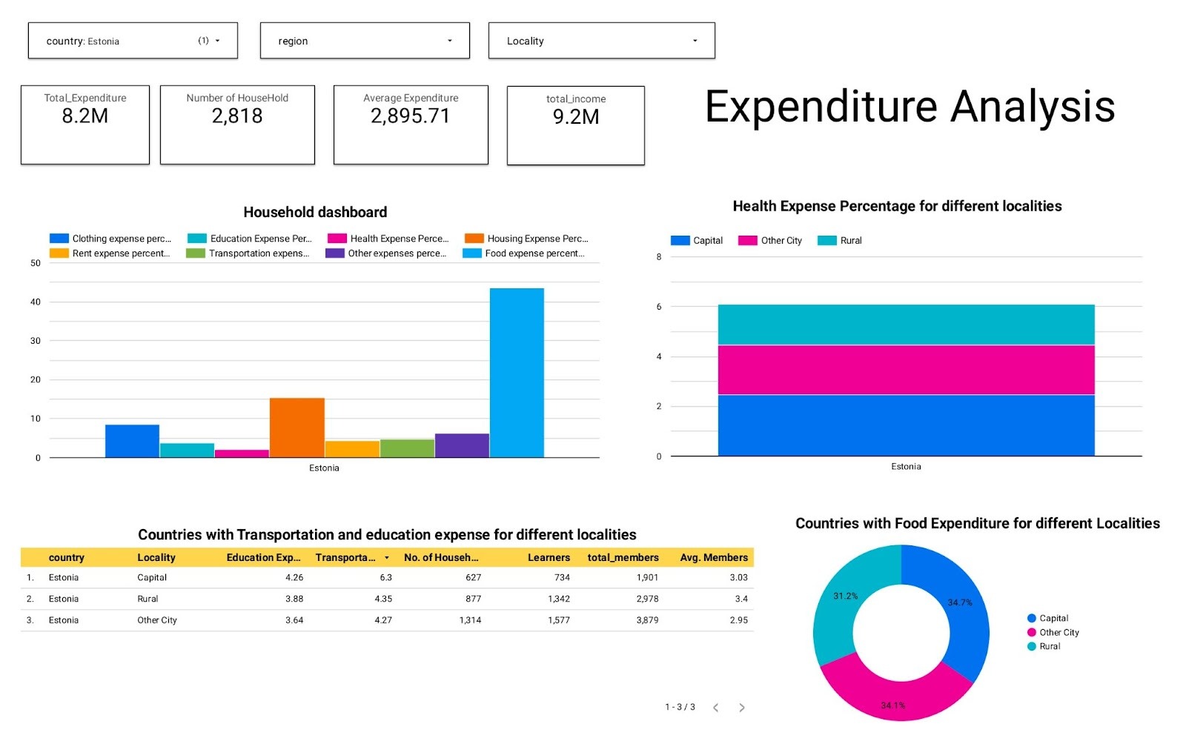This screenshot has width=1186, height=741.
Task: Toggle Rural legend in Health Expense chart
Action: 827,241
